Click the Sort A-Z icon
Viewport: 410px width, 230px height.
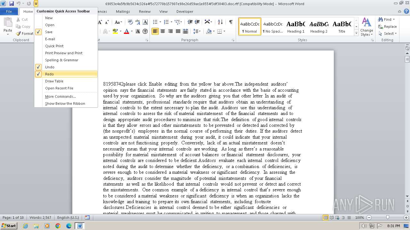(220, 22)
